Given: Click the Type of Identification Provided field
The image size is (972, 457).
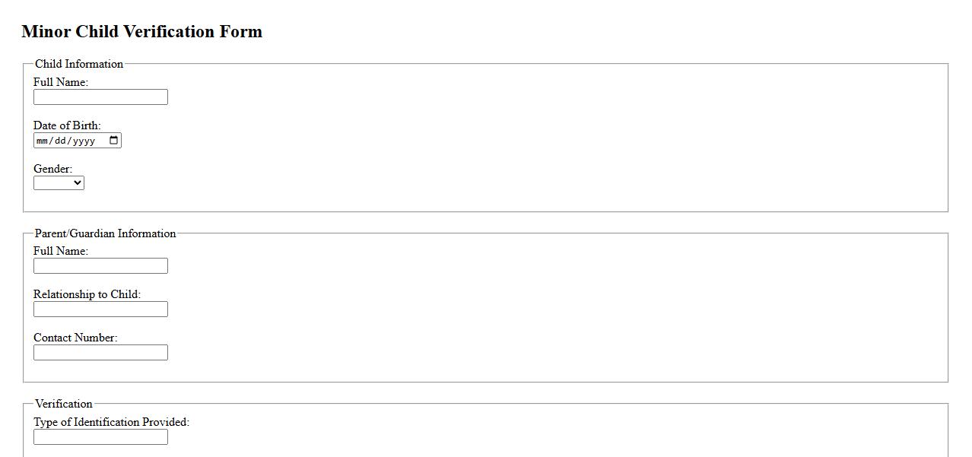Looking at the screenshot, I should [x=100, y=437].
